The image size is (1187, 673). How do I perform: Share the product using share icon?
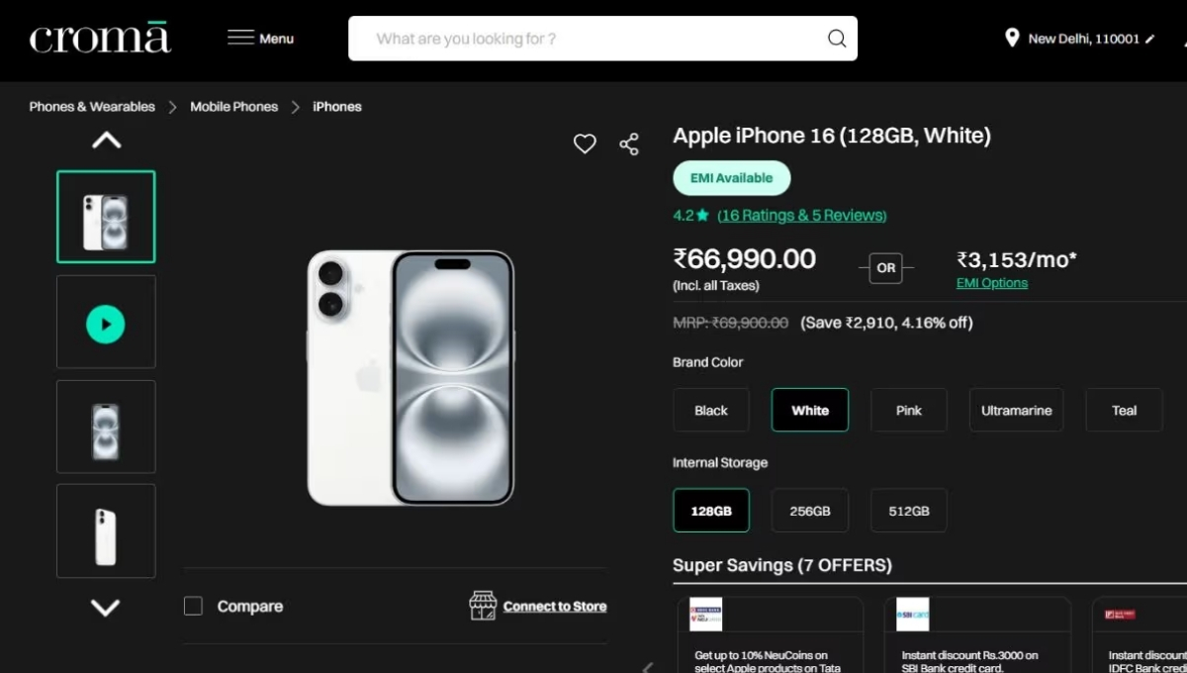click(629, 144)
